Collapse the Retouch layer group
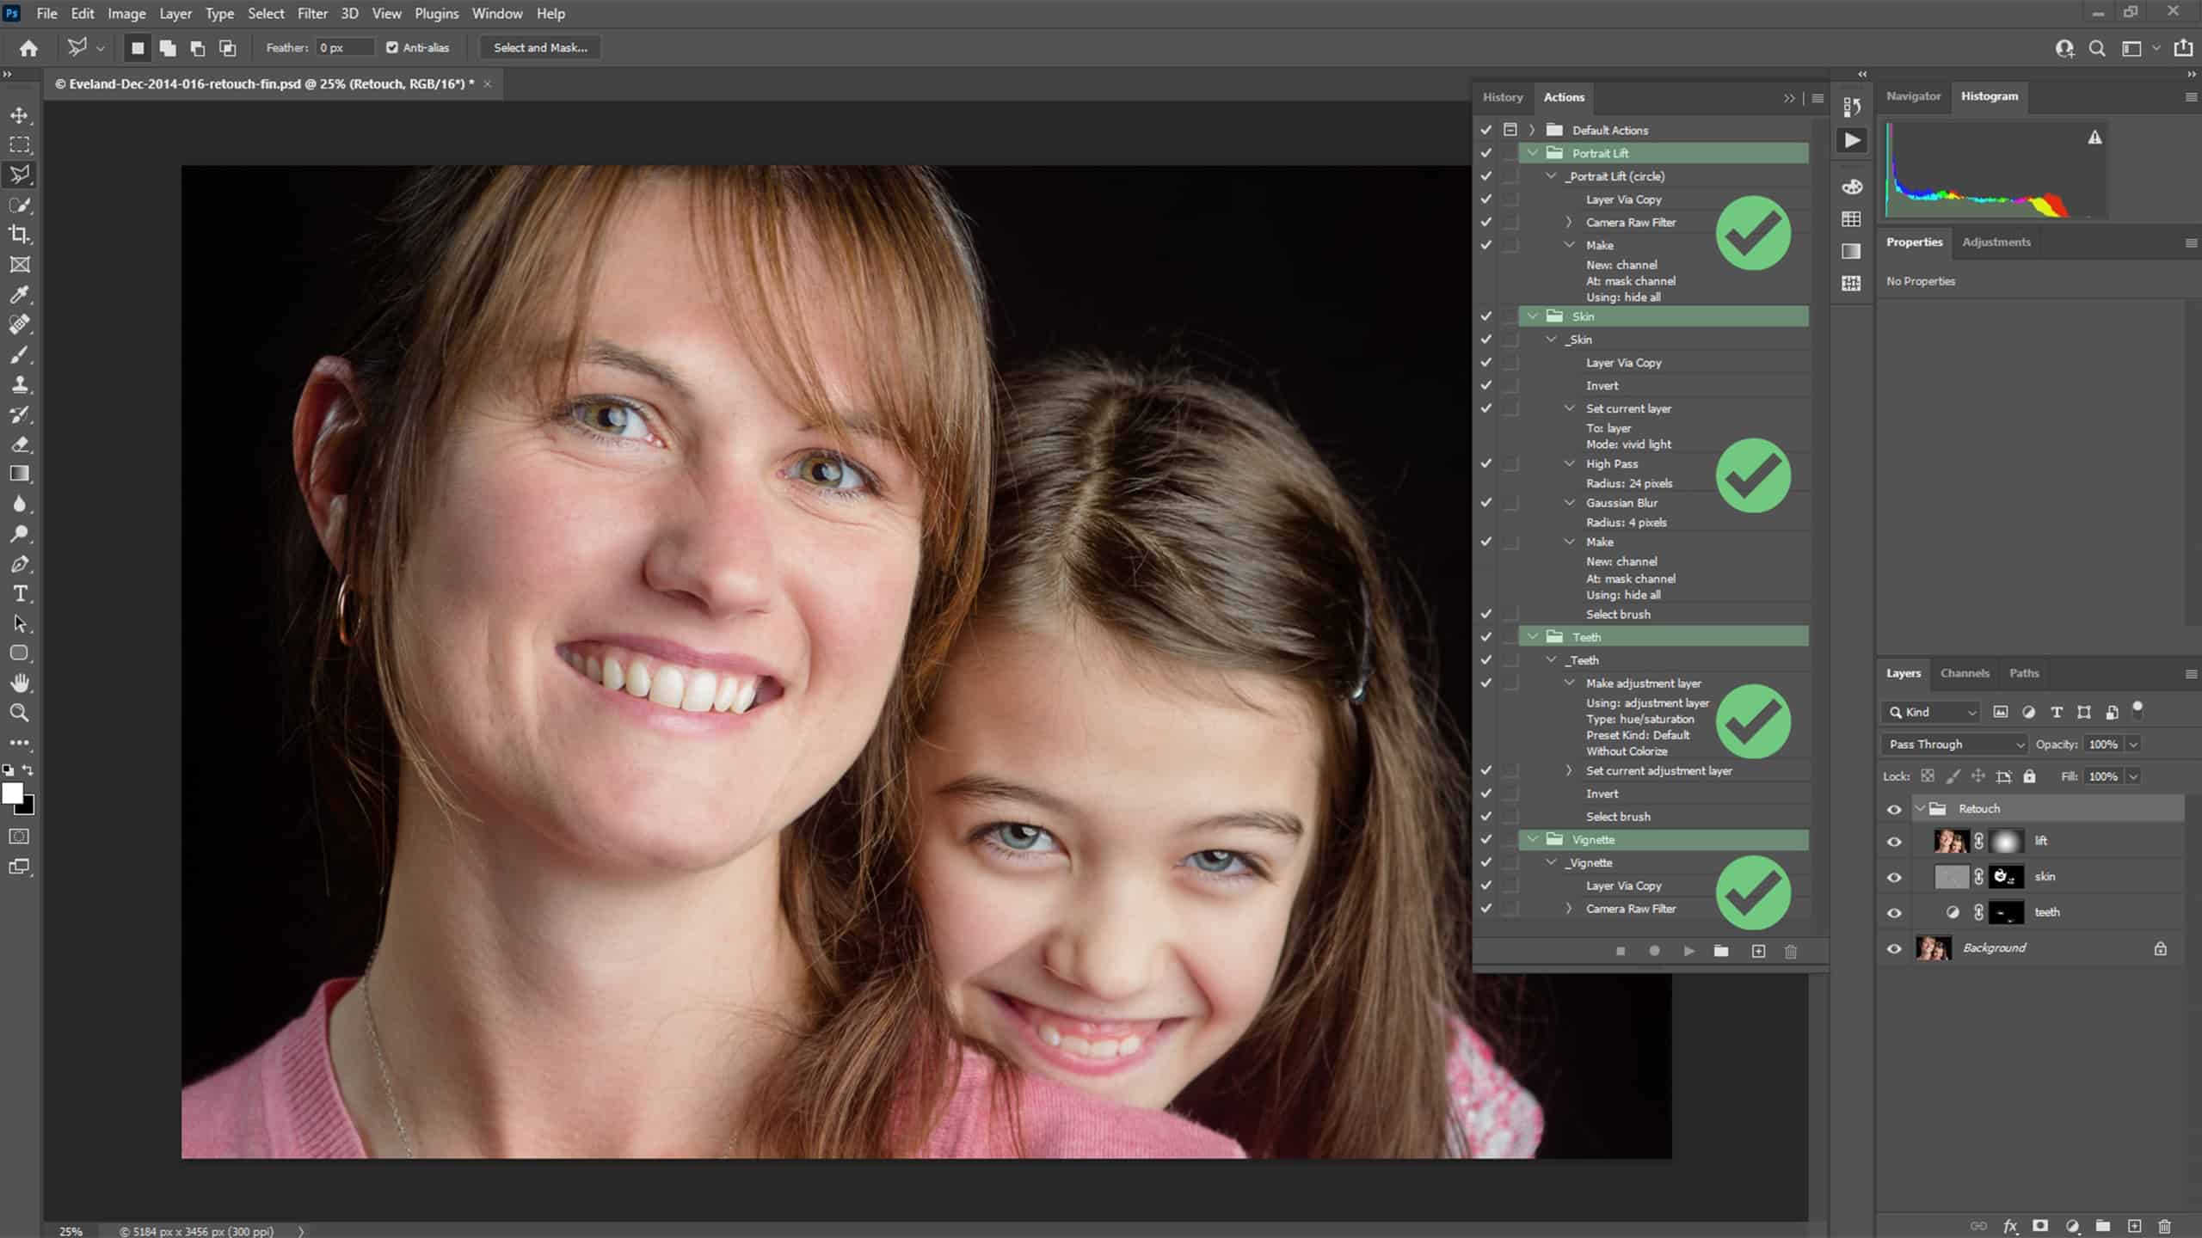This screenshot has width=2202, height=1238. click(x=1920, y=809)
